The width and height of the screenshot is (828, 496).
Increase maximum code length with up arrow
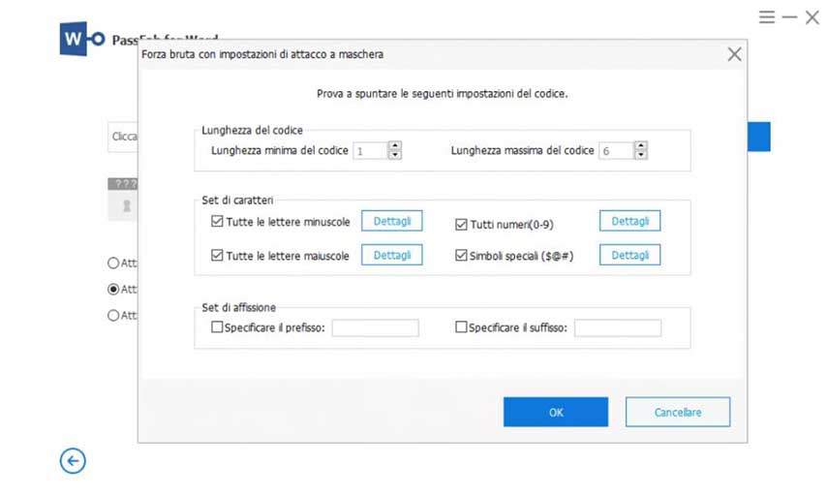640,146
